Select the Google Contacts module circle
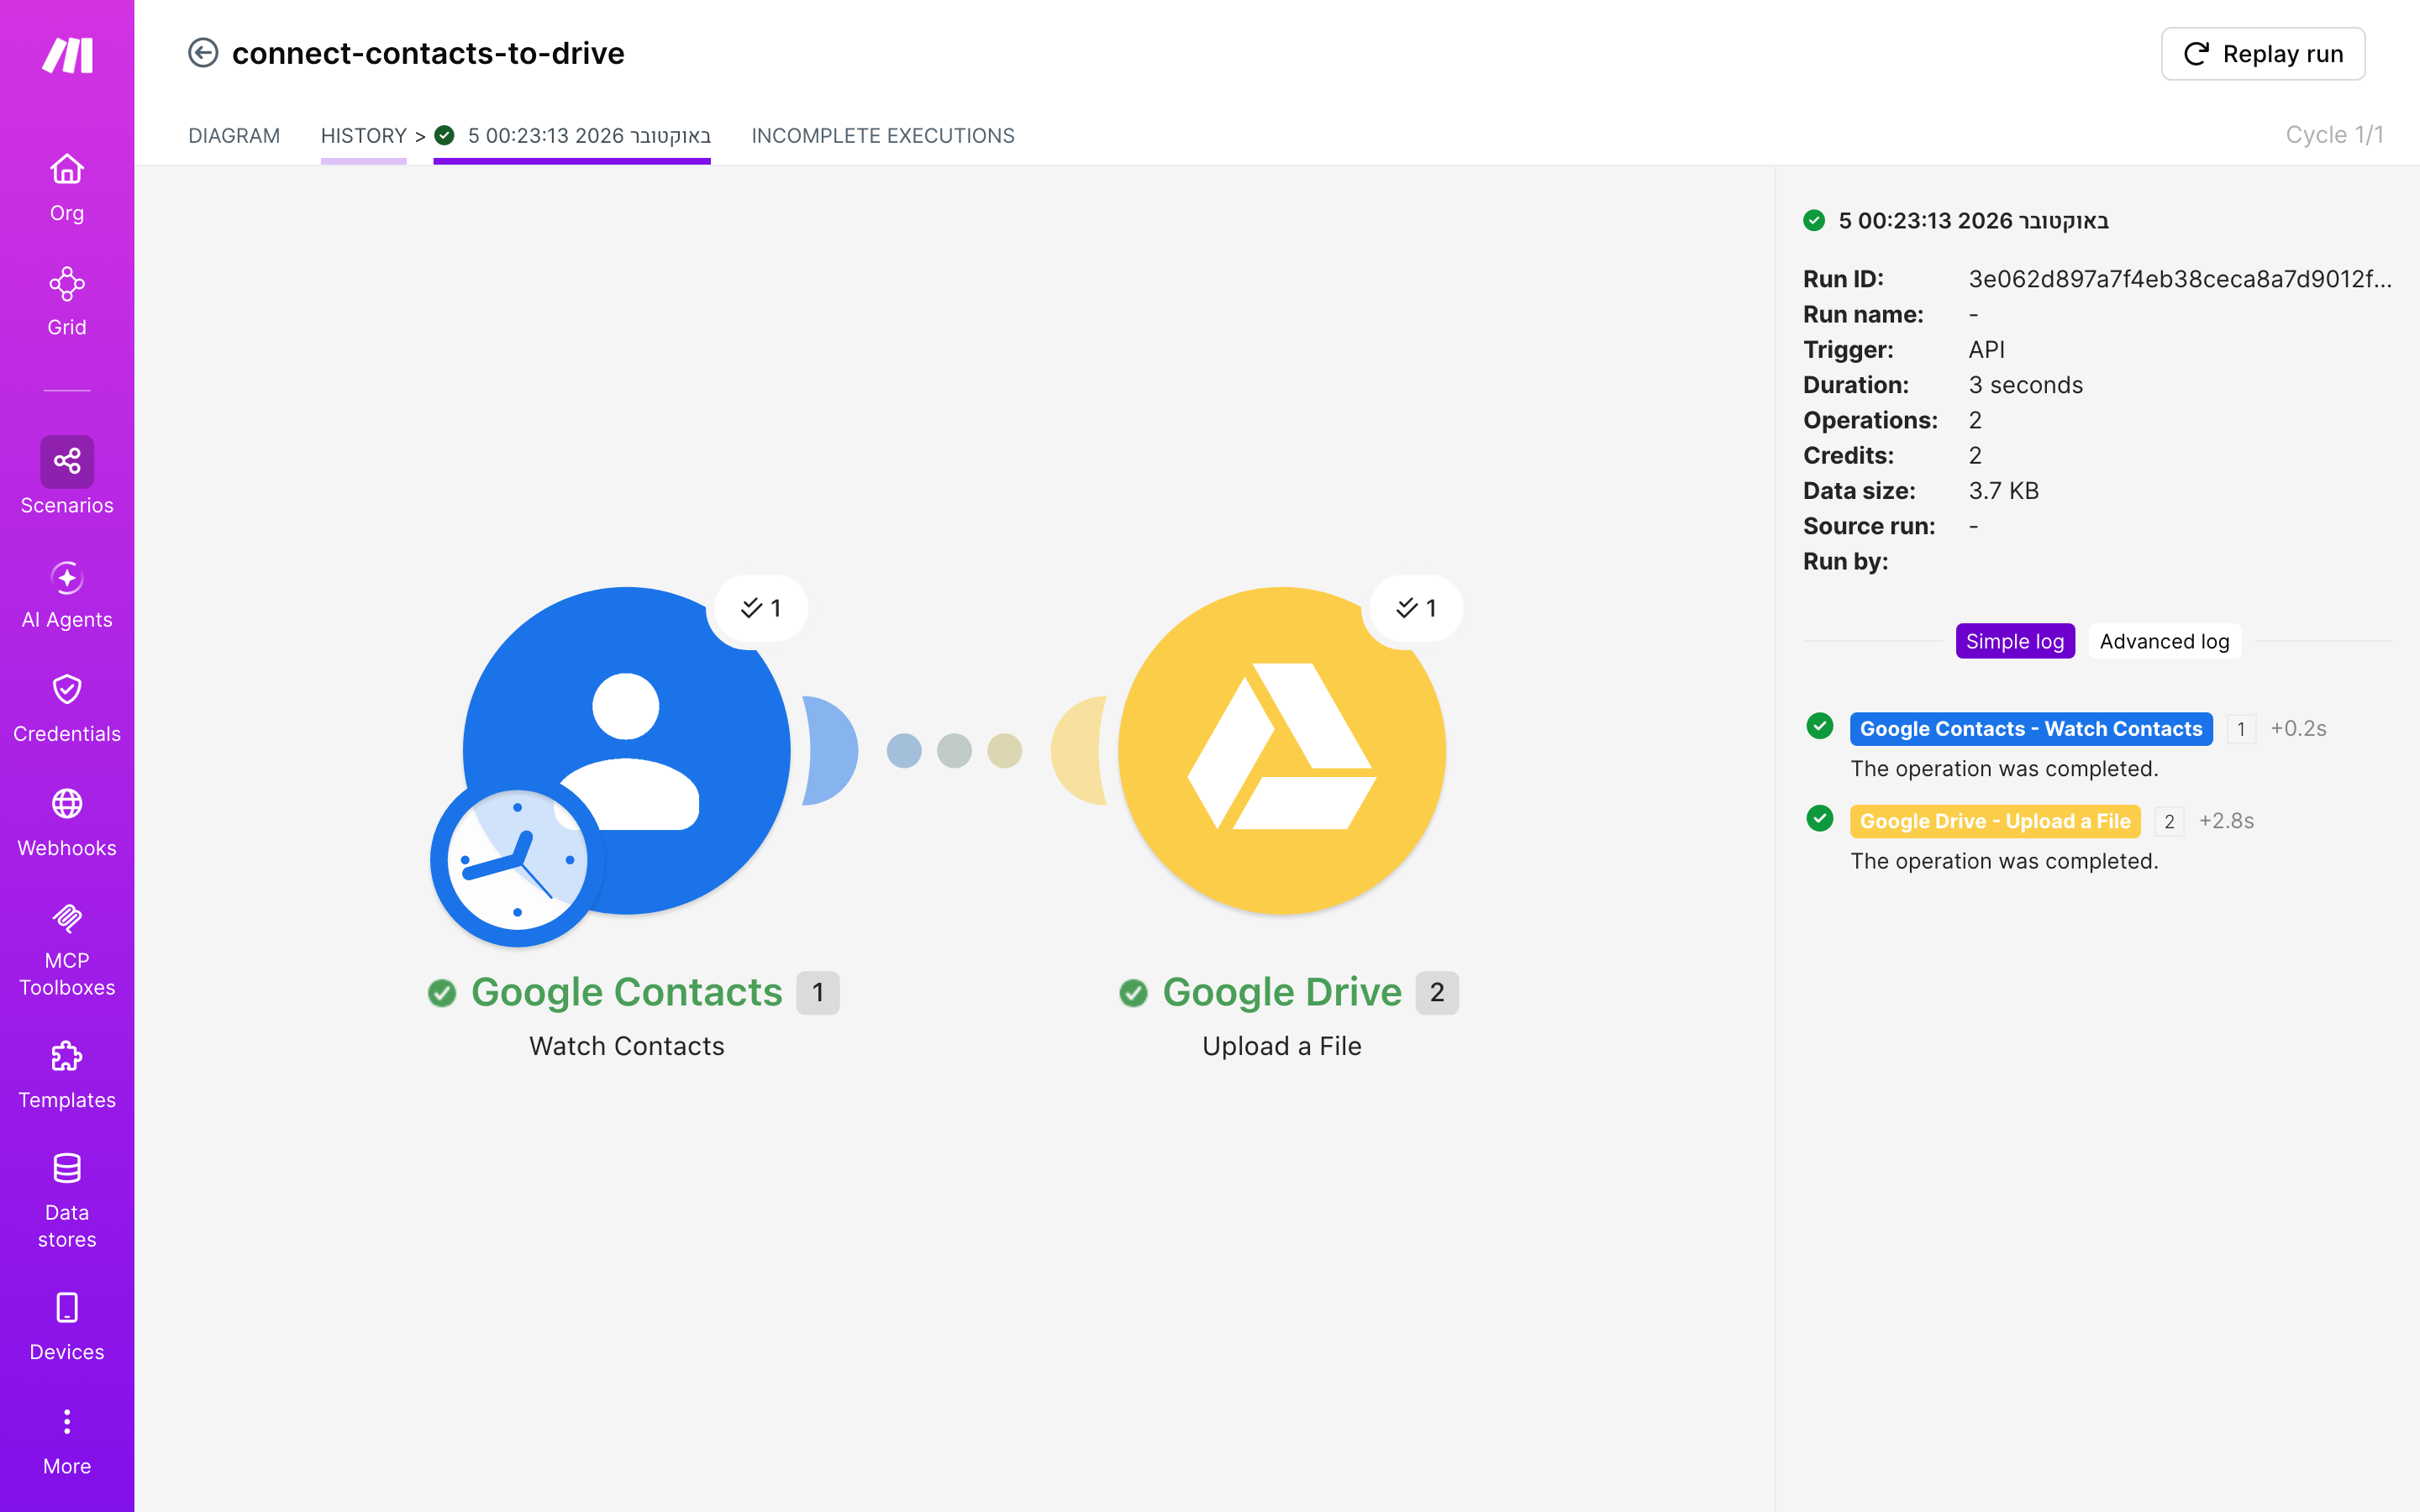The image size is (2420, 1512). (627, 750)
